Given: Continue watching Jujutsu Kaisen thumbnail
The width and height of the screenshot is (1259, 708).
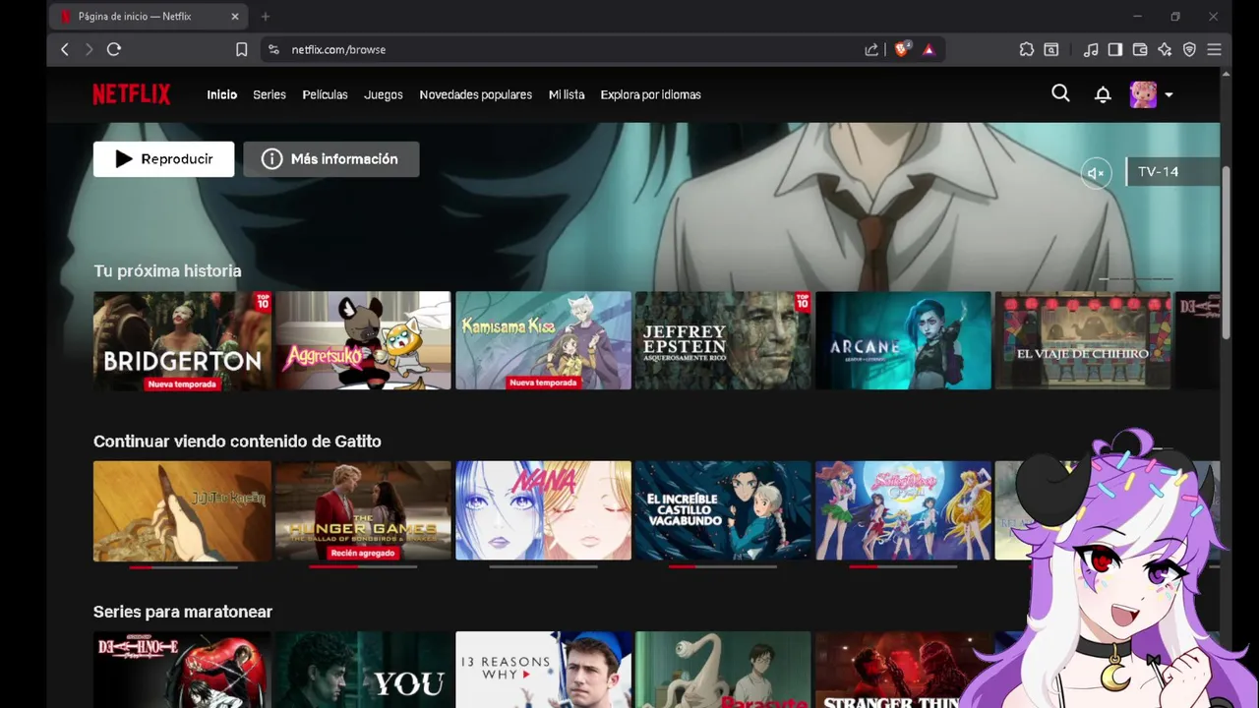Looking at the screenshot, I should coord(182,510).
